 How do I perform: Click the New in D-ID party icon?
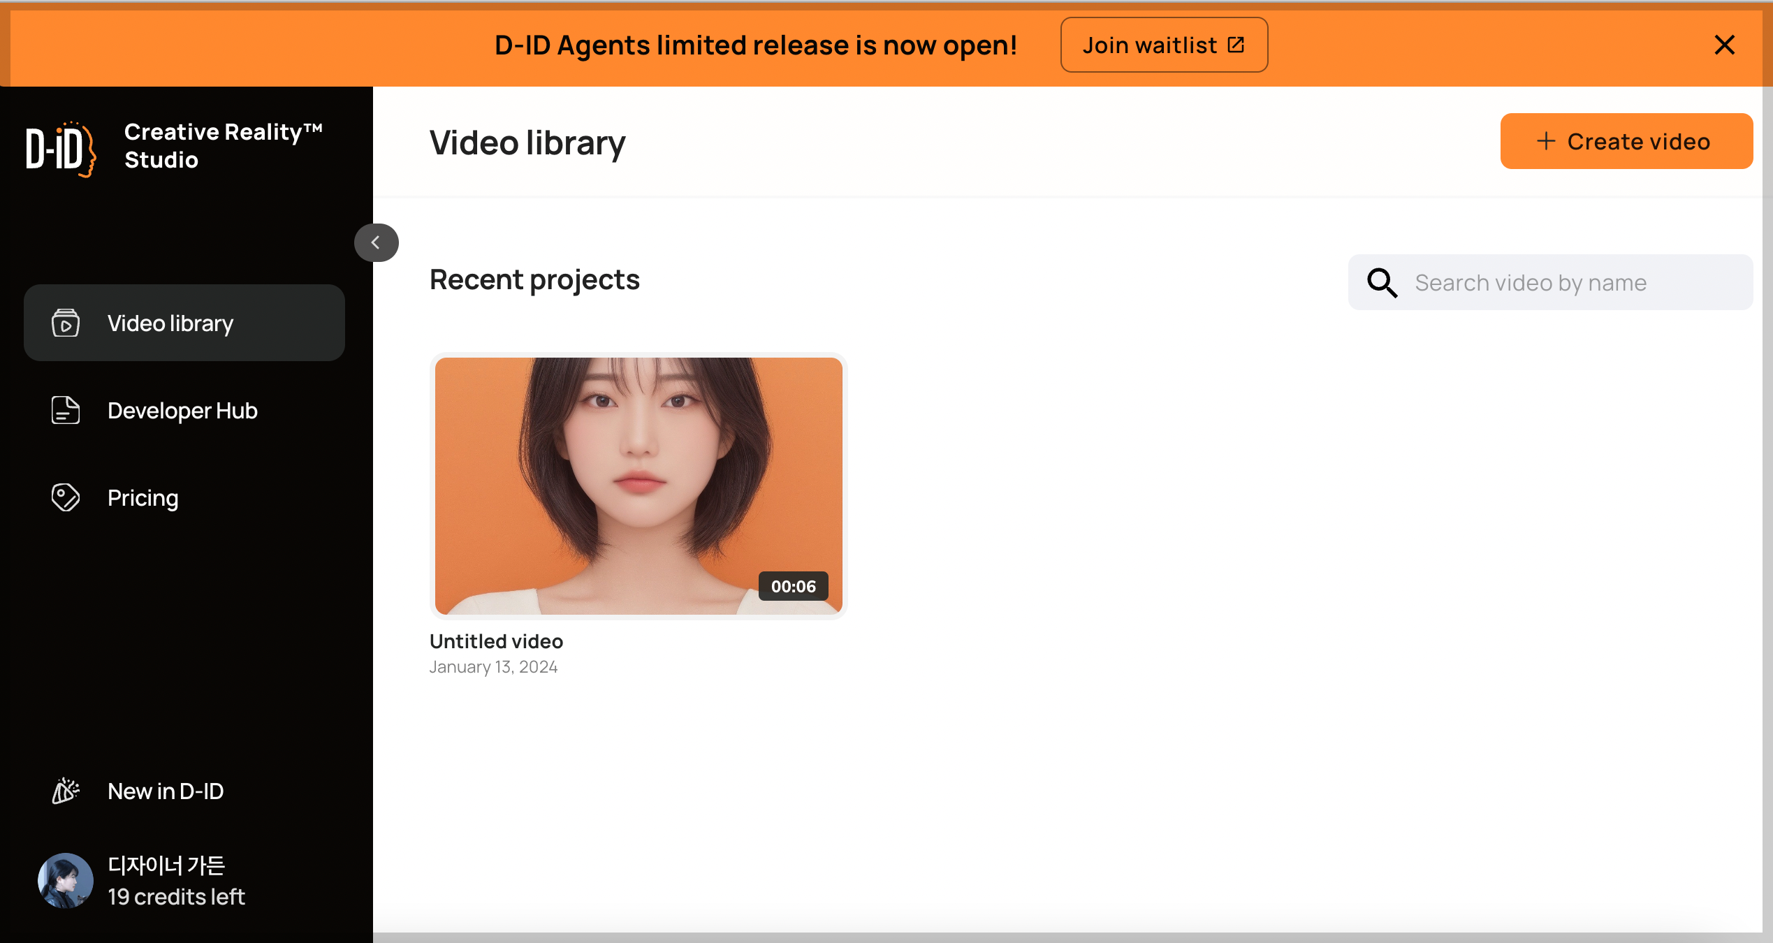tap(66, 791)
